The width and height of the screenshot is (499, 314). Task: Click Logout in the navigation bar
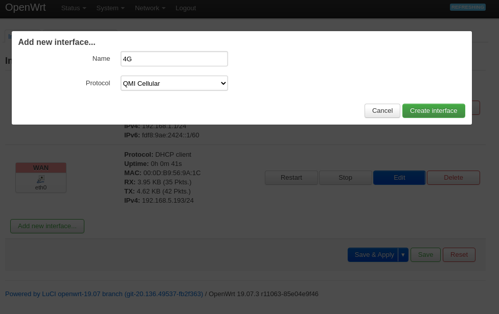pyautogui.click(x=185, y=8)
